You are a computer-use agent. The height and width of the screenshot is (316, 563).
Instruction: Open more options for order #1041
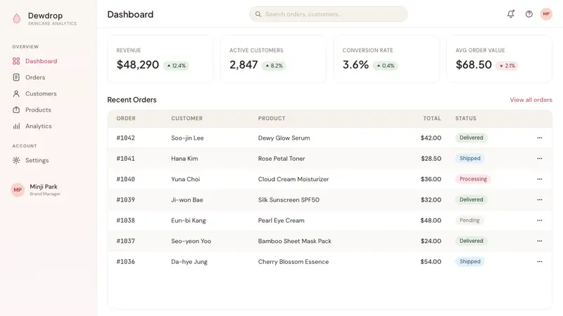(x=539, y=159)
